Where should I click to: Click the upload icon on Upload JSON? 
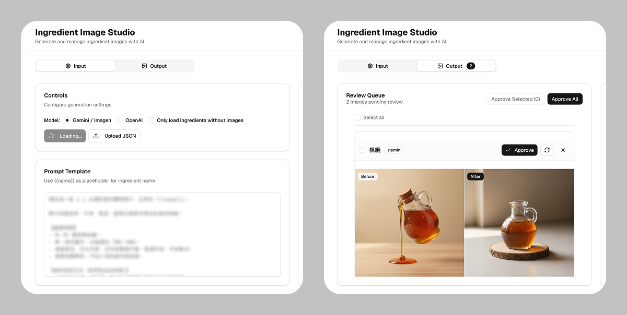pos(96,136)
